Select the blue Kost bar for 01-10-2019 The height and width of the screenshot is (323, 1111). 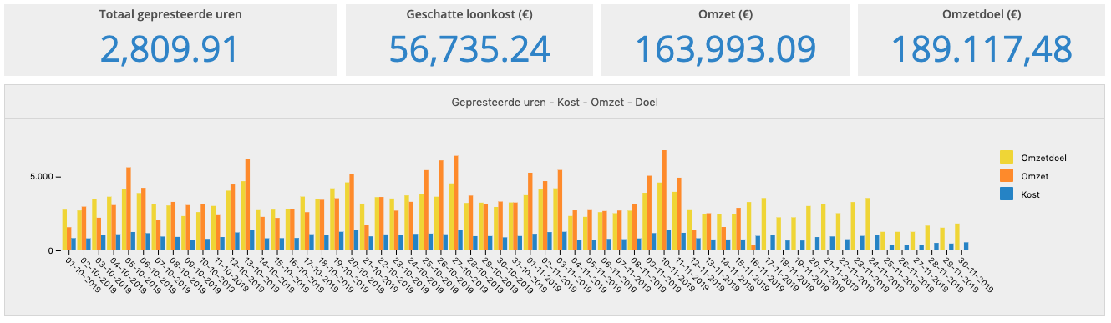tap(74, 245)
